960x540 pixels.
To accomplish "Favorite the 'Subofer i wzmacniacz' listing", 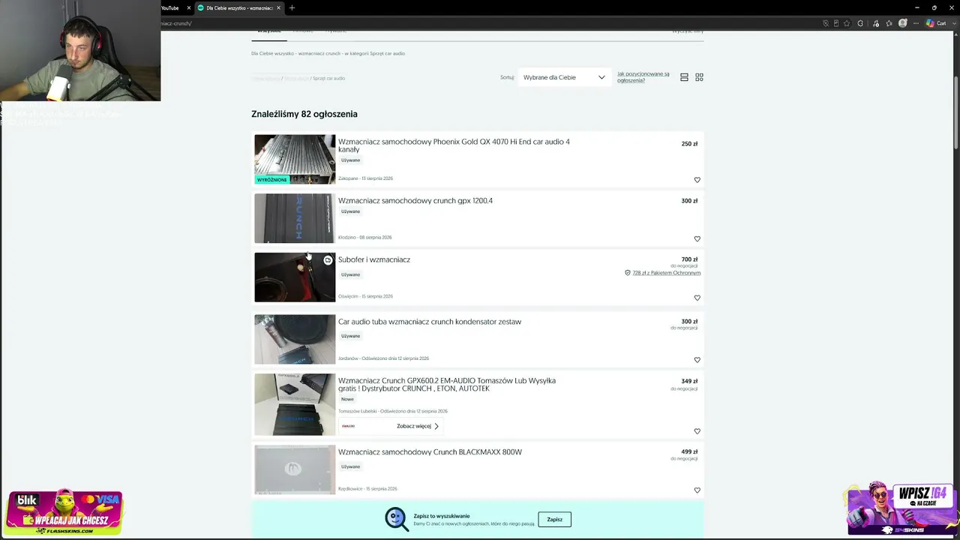I will [x=697, y=298].
